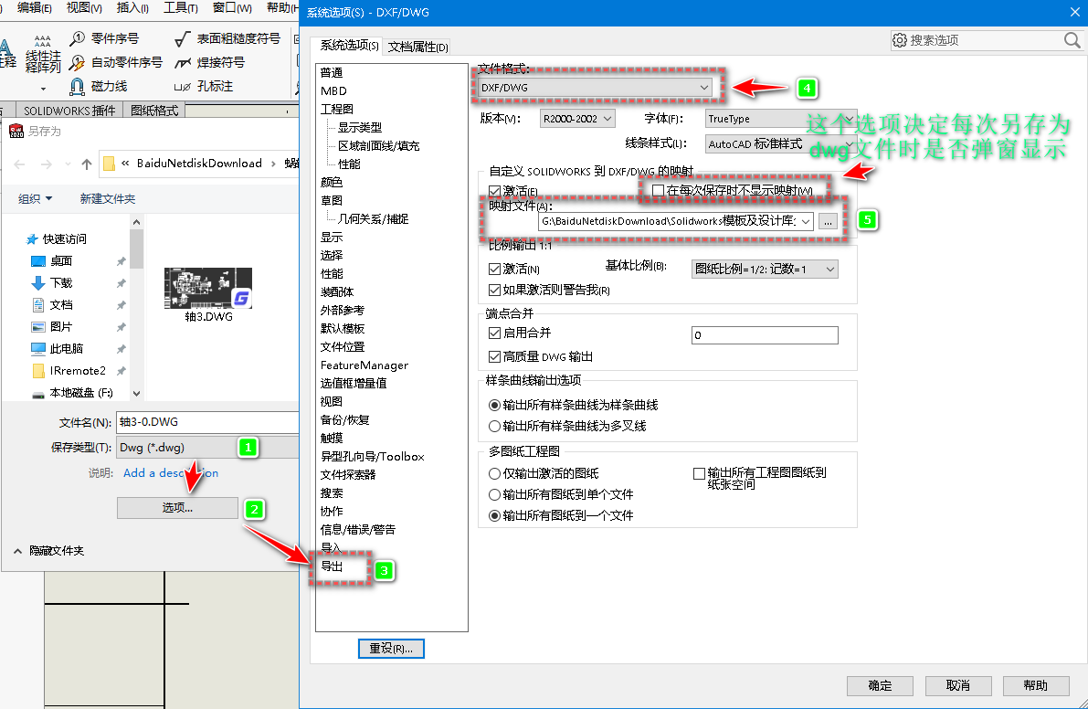Open the 文件格式 DXF/DWG dropdown

coord(595,88)
